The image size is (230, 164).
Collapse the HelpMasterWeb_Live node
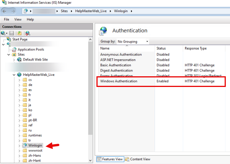point(14,75)
